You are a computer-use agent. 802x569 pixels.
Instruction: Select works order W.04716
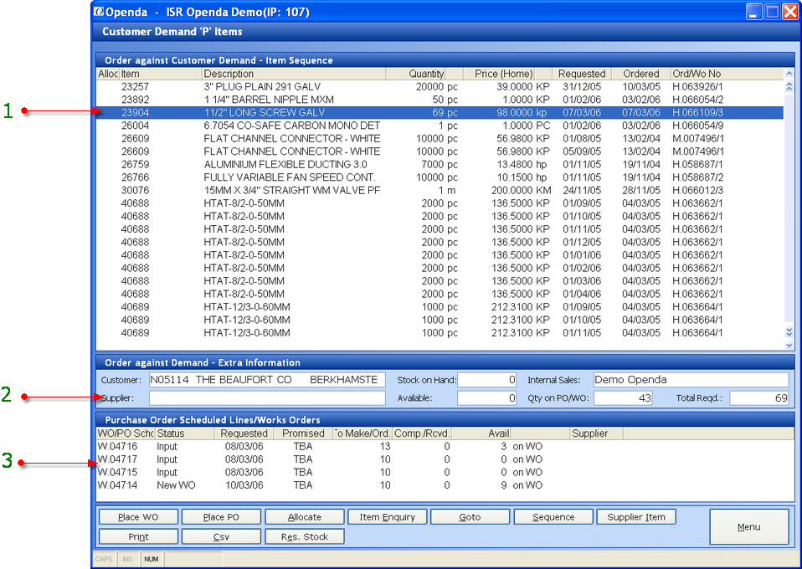tap(445, 446)
